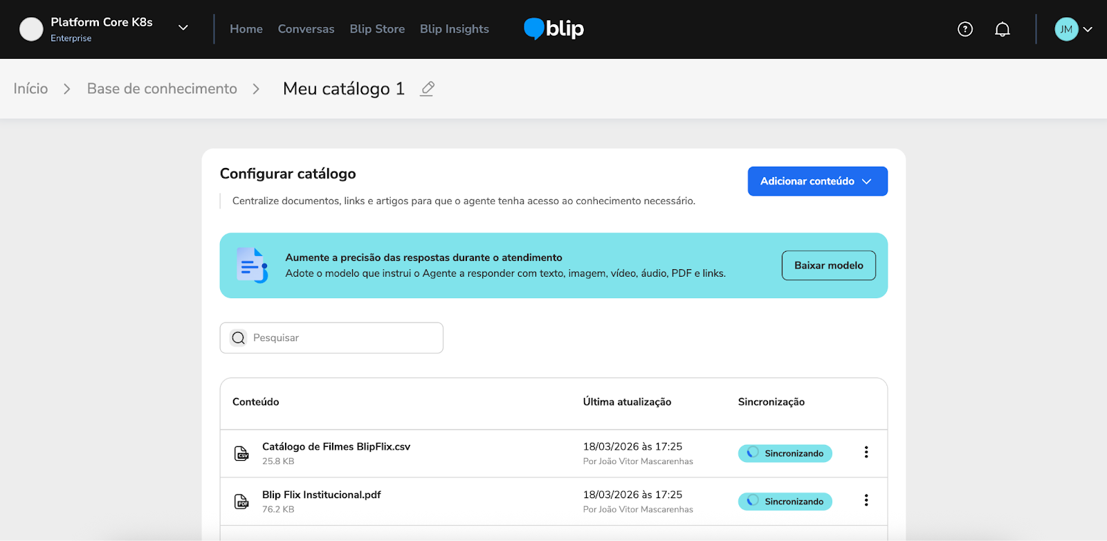The image size is (1107, 541).
Task: Click the JM user avatar
Action: [1066, 29]
